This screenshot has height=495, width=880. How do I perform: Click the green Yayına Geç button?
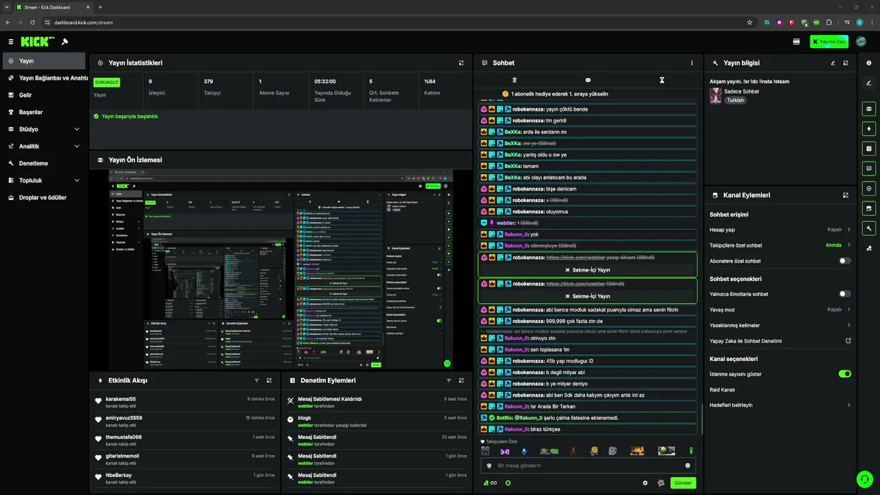point(829,42)
